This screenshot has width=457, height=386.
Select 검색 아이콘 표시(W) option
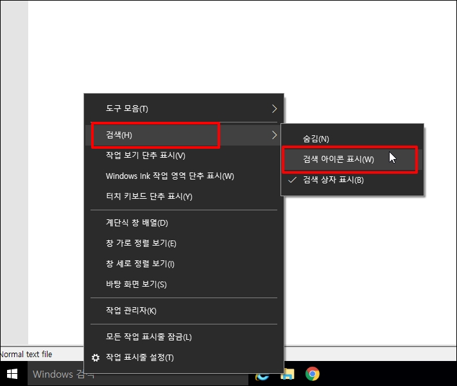coord(352,159)
